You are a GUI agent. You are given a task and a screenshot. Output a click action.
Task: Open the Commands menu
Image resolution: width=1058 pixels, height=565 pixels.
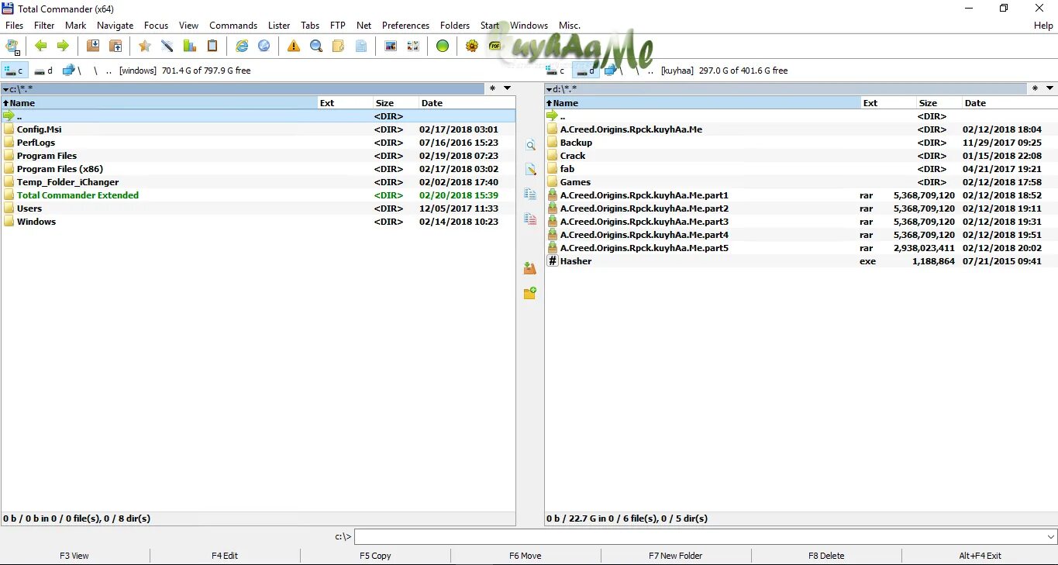pyautogui.click(x=233, y=26)
